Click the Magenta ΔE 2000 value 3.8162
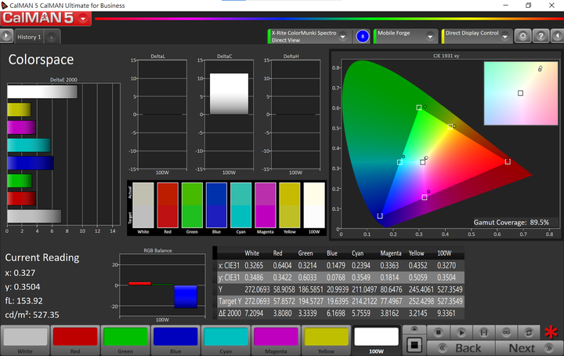Screen dimensions: 564x356 389,313
